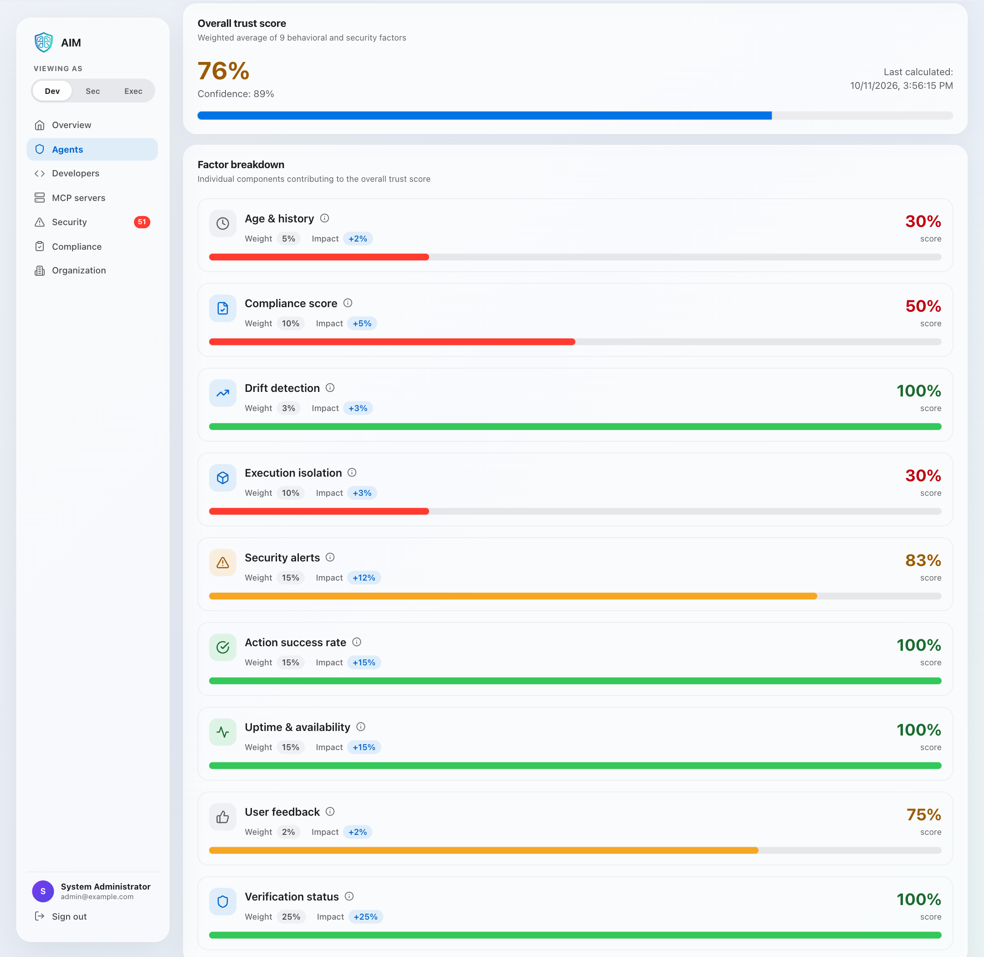Click the cube icon of Execution isolation
This screenshot has width=984, height=957.
[223, 478]
